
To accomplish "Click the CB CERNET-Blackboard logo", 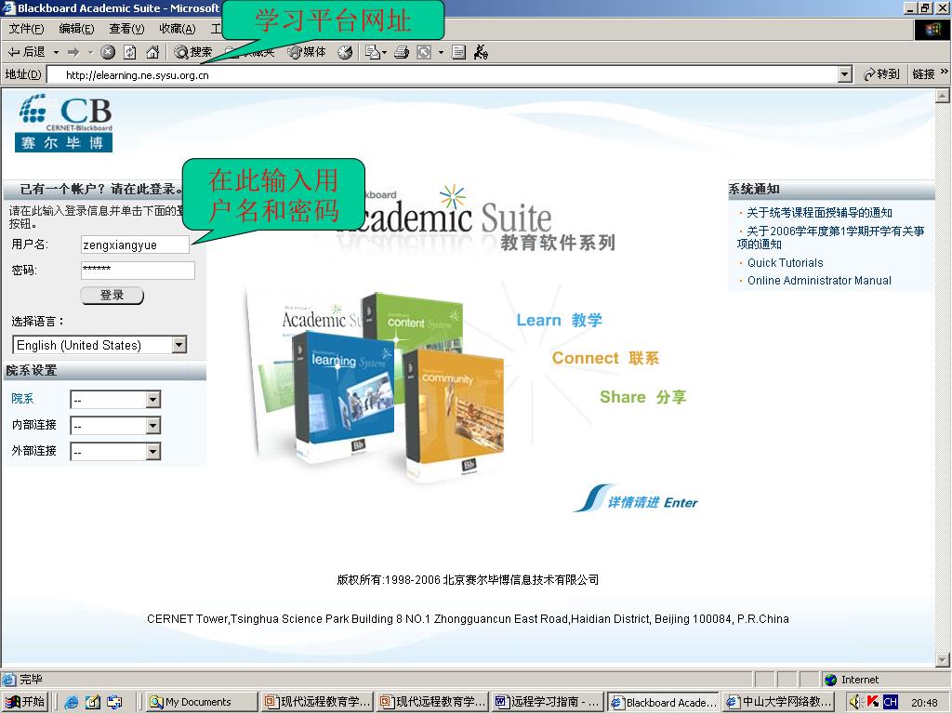I will click(64, 123).
